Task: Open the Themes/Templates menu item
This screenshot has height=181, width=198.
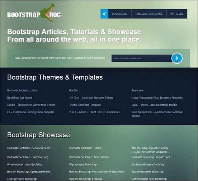Action: point(149,14)
